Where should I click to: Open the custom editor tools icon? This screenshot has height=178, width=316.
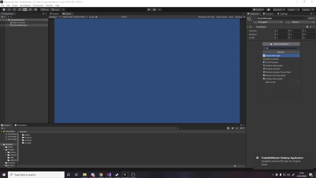[x=36, y=10]
